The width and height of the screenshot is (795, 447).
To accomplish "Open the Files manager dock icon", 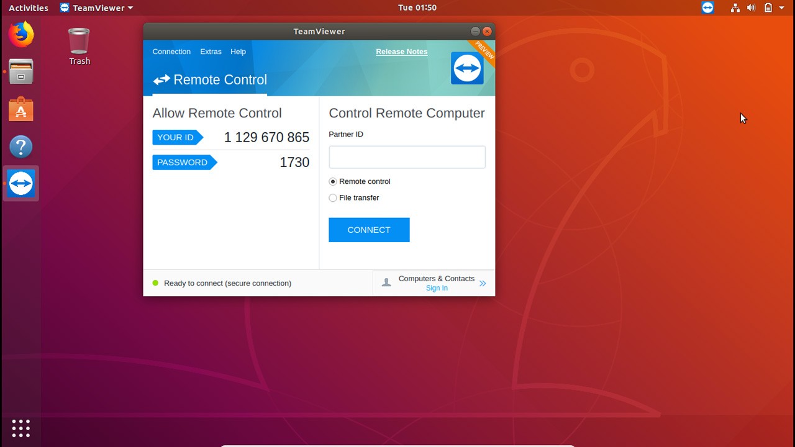I will (21, 72).
